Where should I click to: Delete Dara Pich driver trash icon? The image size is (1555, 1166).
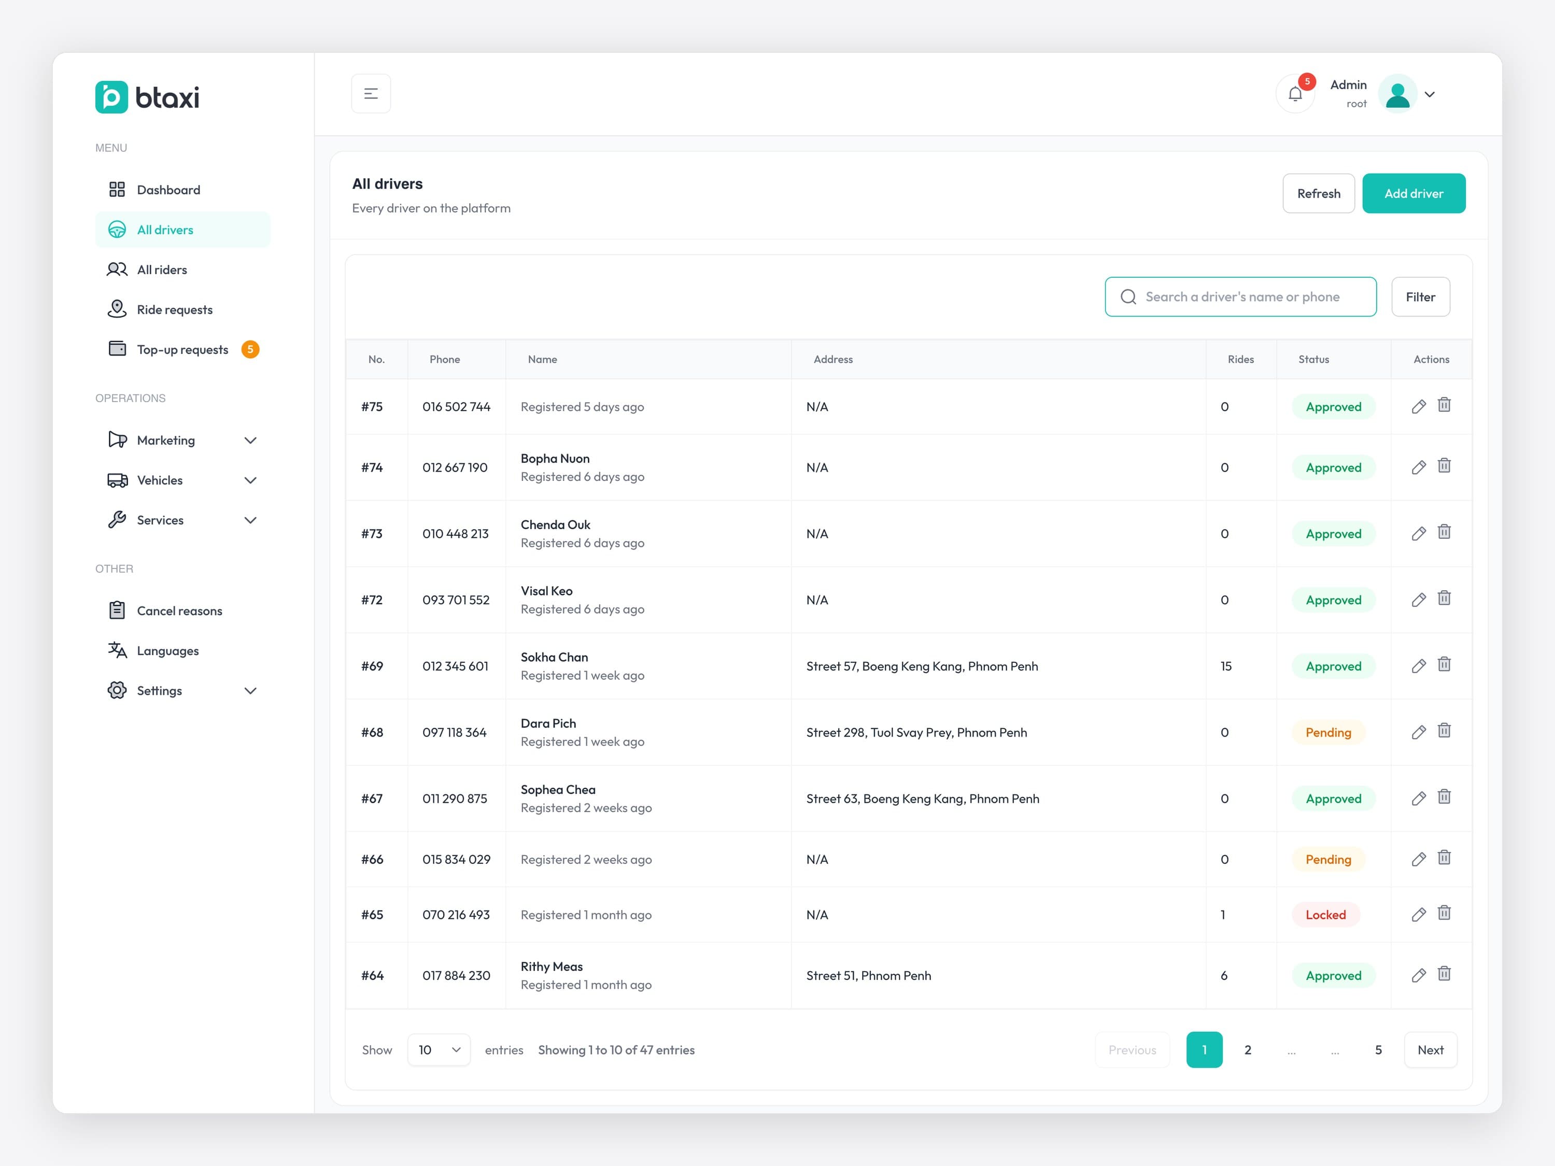(x=1444, y=730)
